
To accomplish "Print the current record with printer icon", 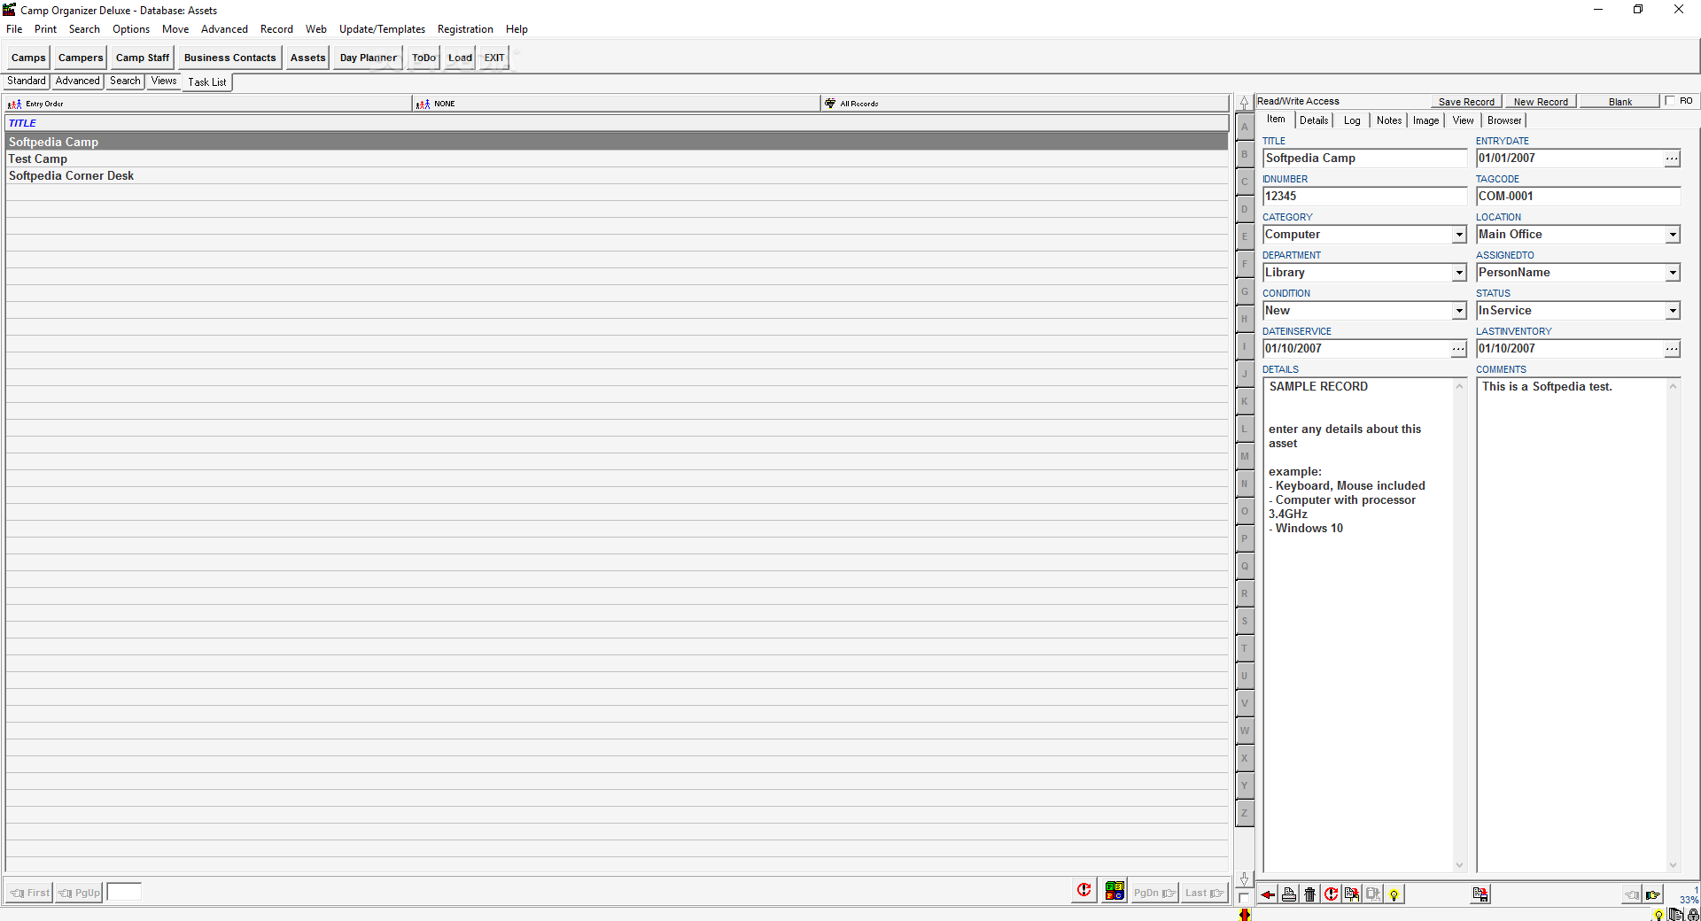I will (x=1289, y=894).
